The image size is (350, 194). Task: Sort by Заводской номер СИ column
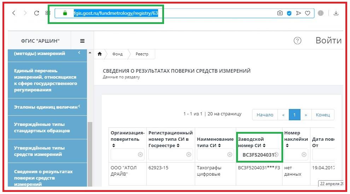[264, 145]
